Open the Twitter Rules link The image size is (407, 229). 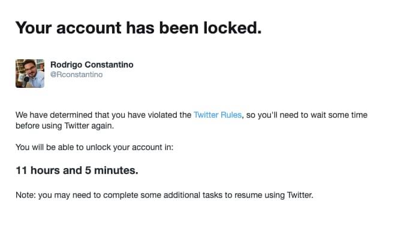[218, 115]
